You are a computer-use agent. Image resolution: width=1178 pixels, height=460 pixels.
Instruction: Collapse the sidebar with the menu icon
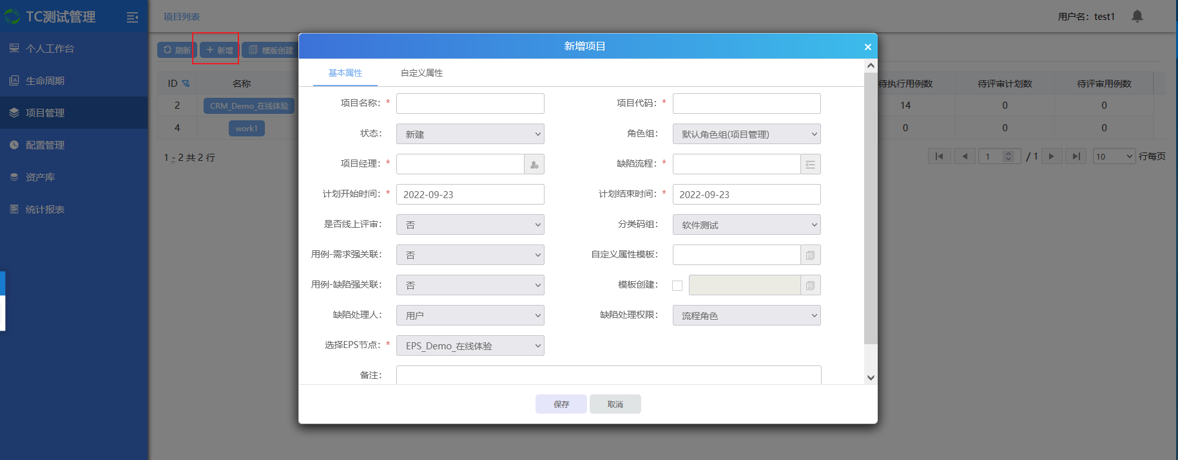click(x=132, y=17)
